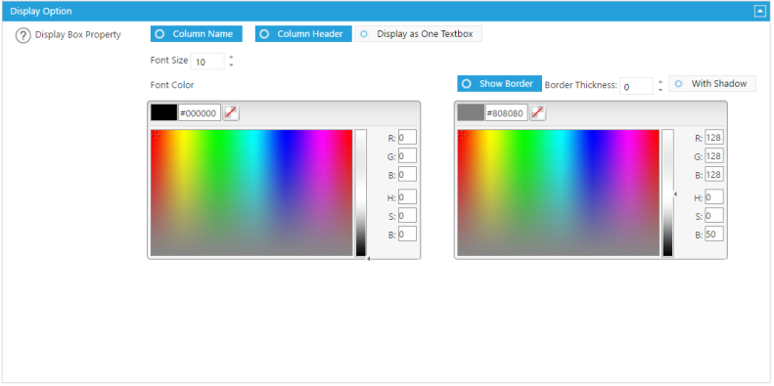774x386 pixels.
Task: Click the no-color icon for border color
Action: [537, 113]
